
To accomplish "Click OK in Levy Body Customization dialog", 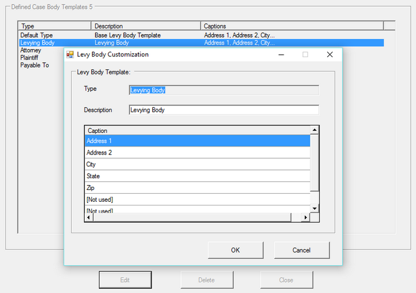I will tap(236, 250).
